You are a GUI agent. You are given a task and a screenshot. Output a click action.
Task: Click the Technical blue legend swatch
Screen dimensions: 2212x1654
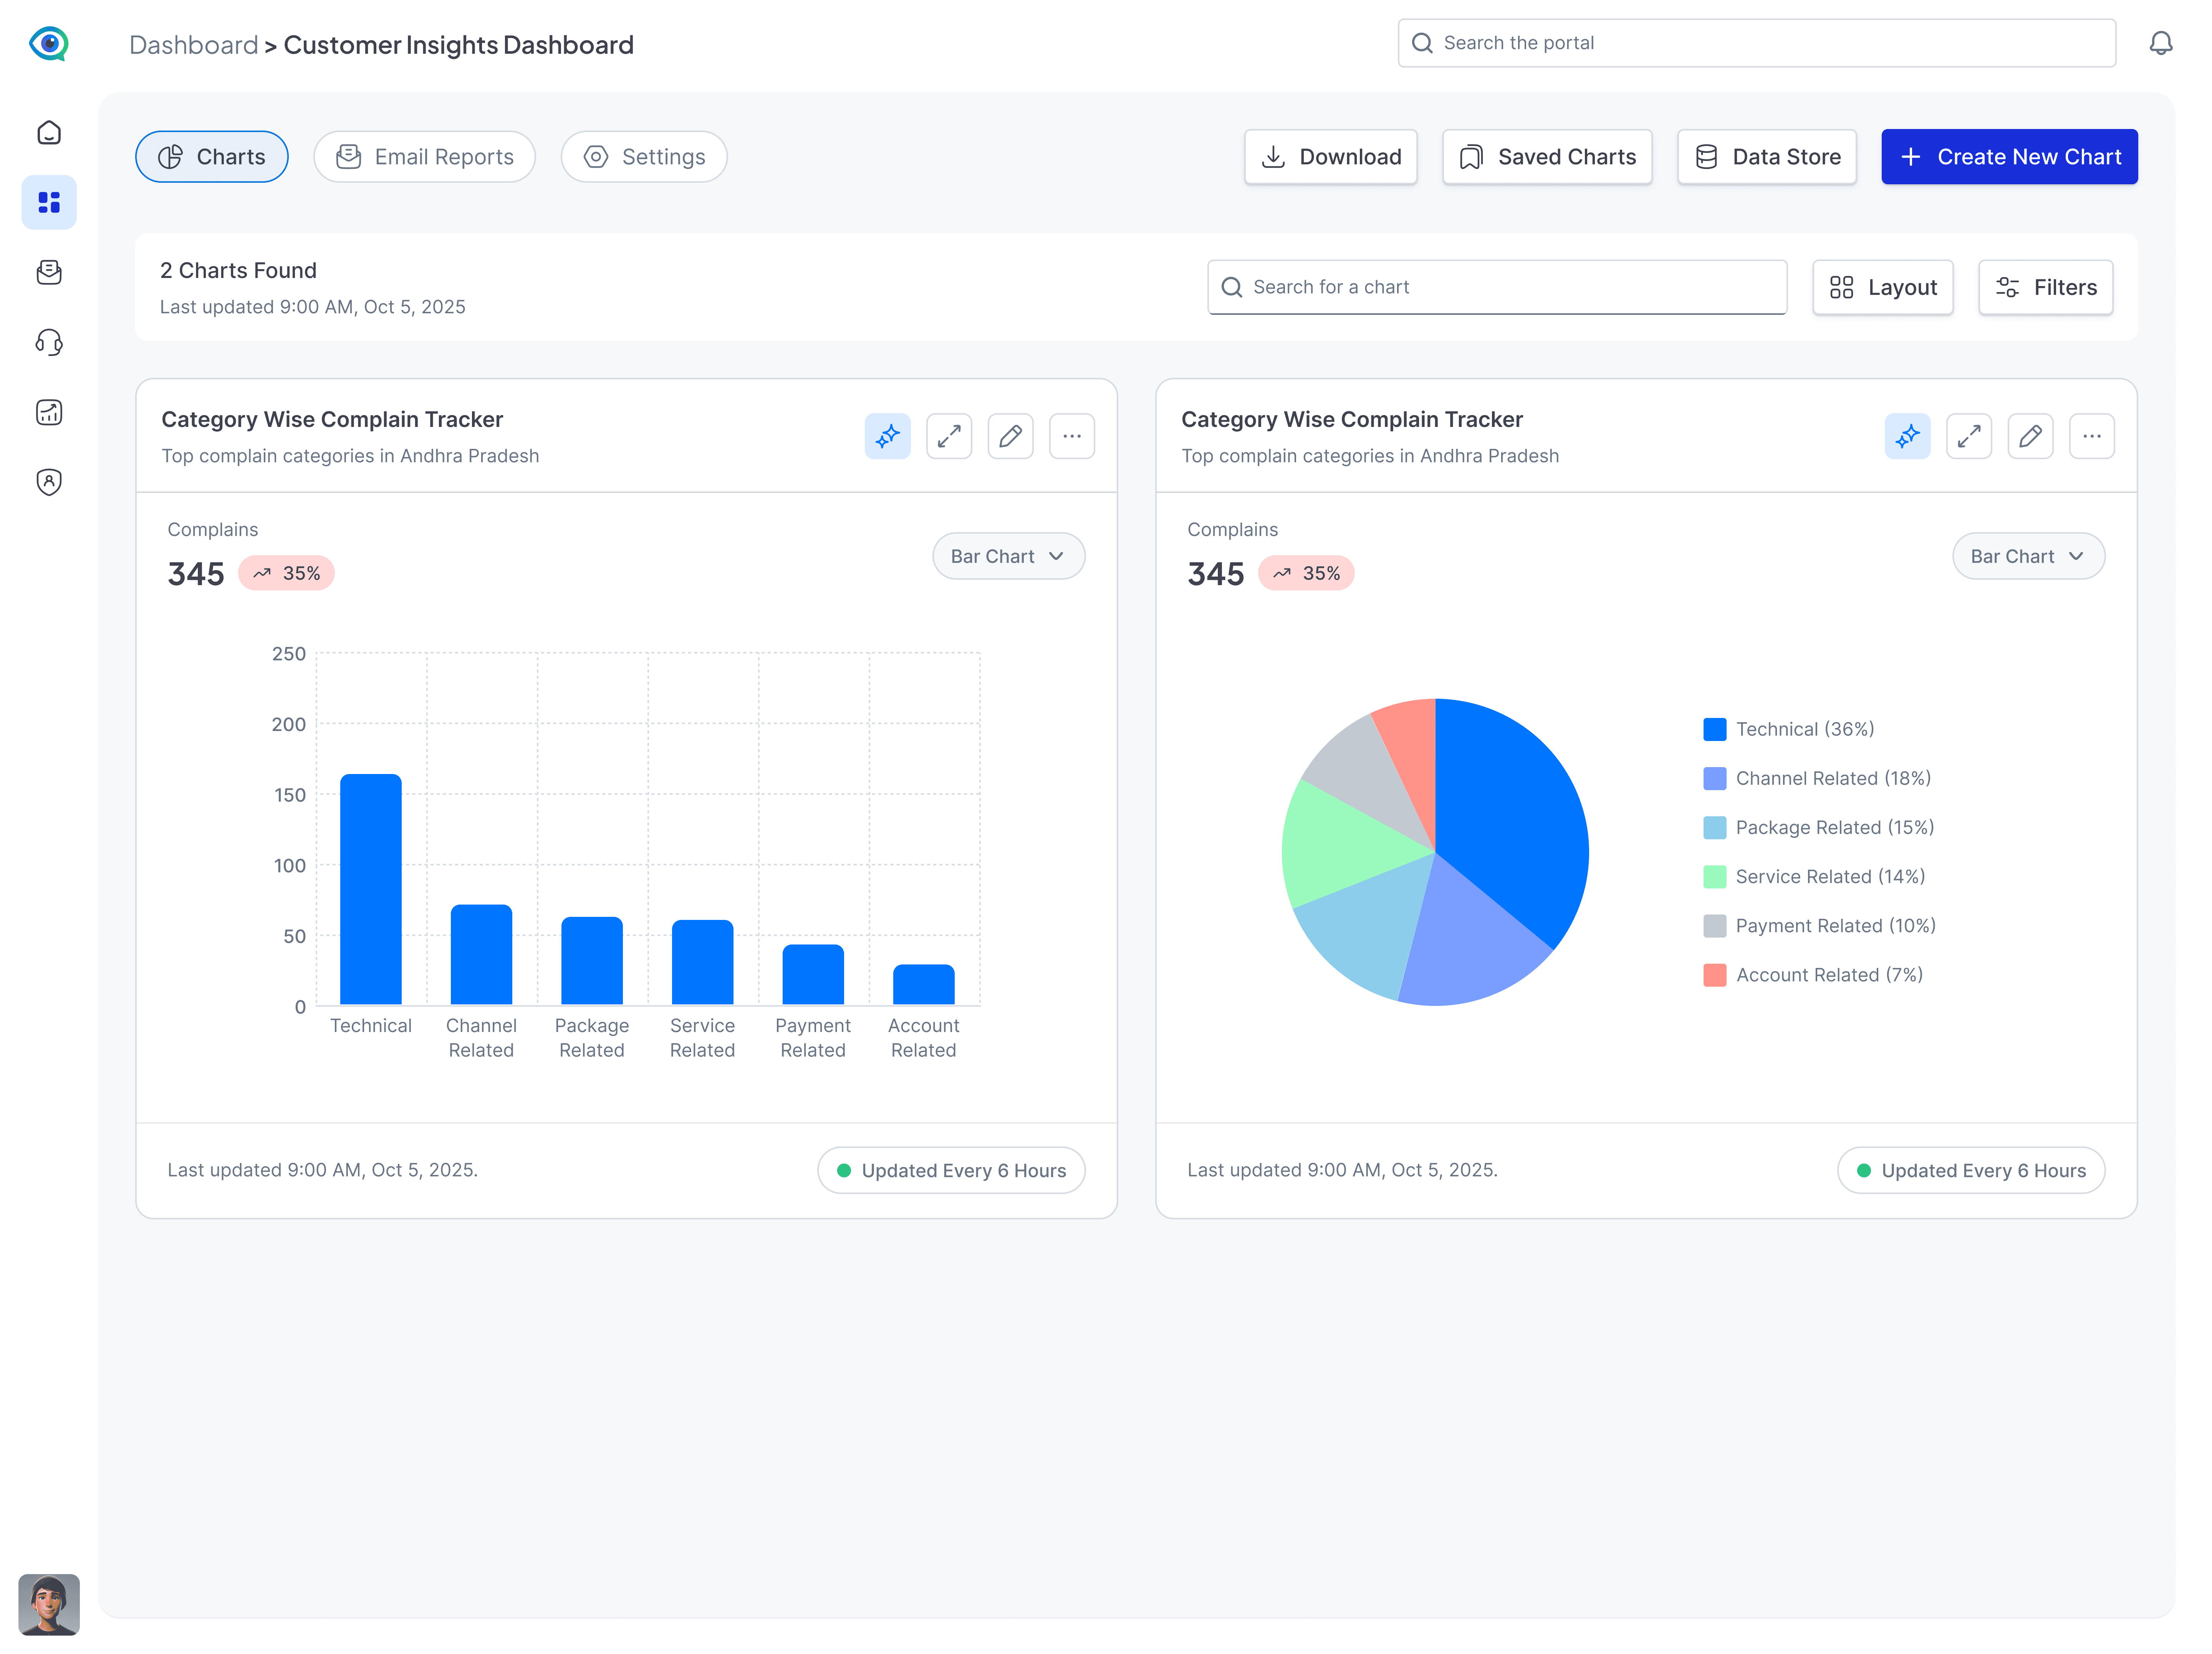click(x=1714, y=729)
